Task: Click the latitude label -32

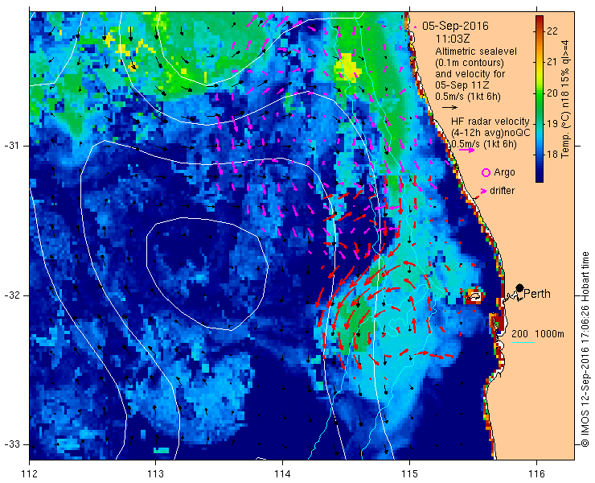Action: click(13, 295)
